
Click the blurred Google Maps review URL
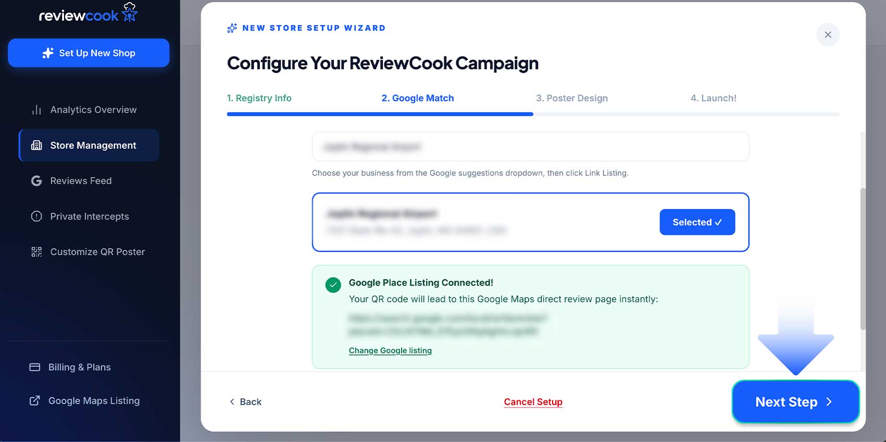(448, 324)
